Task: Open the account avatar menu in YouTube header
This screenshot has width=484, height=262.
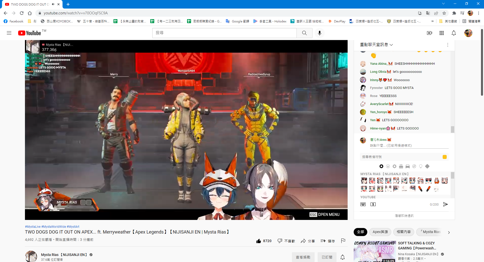Action: tap(468, 33)
